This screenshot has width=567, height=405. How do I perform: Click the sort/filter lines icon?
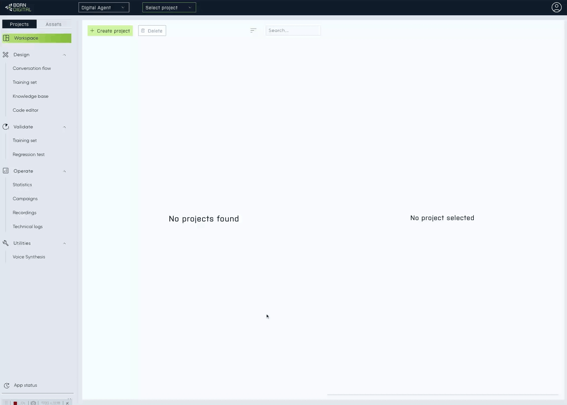click(x=253, y=31)
